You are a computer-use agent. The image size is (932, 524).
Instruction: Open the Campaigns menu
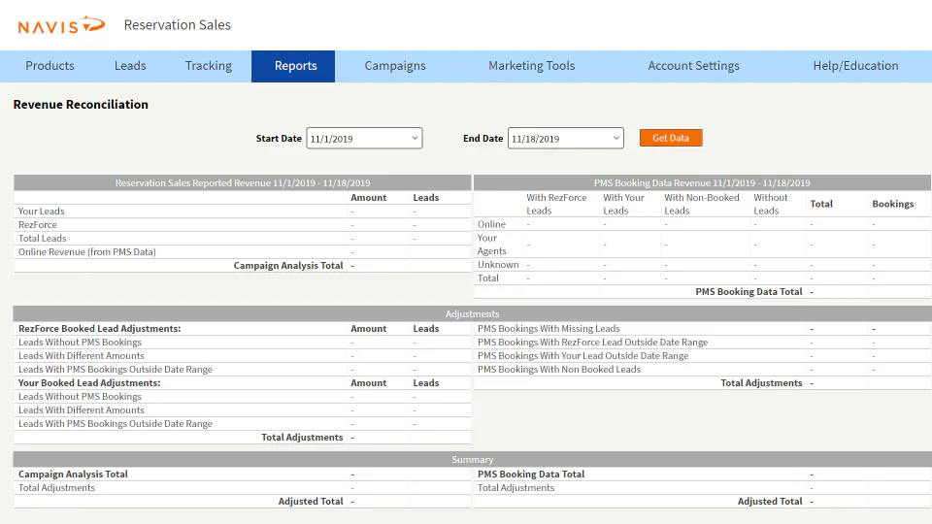click(x=395, y=66)
